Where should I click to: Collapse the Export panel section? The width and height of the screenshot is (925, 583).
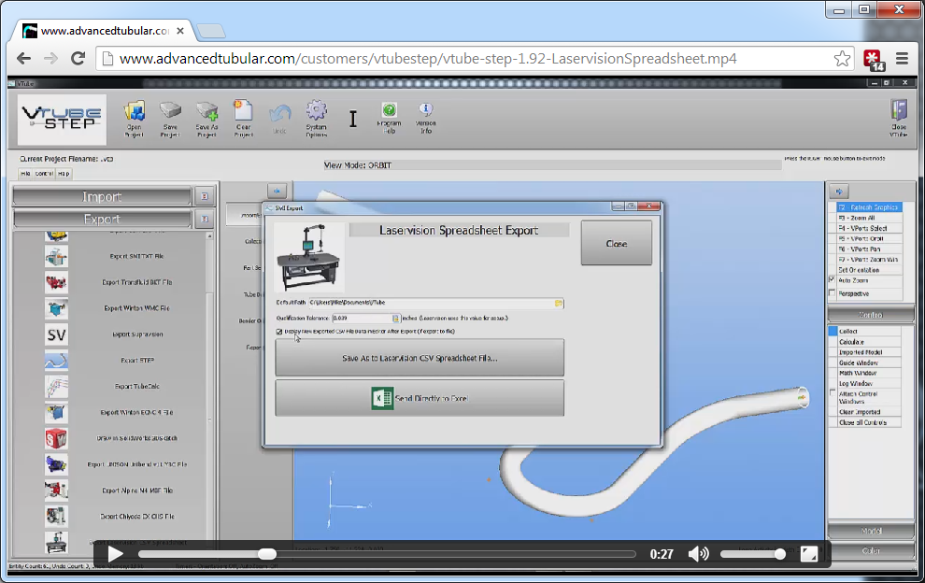[x=205, y=219]
